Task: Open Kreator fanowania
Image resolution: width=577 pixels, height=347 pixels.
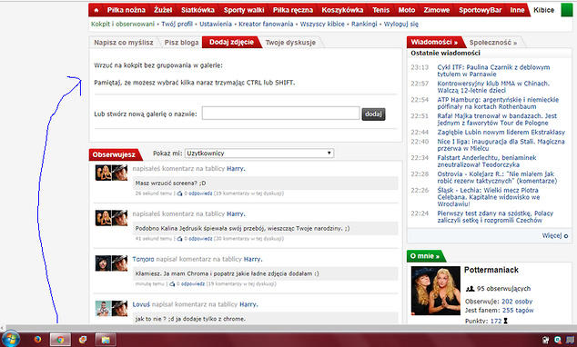Action: pos(266,25)
